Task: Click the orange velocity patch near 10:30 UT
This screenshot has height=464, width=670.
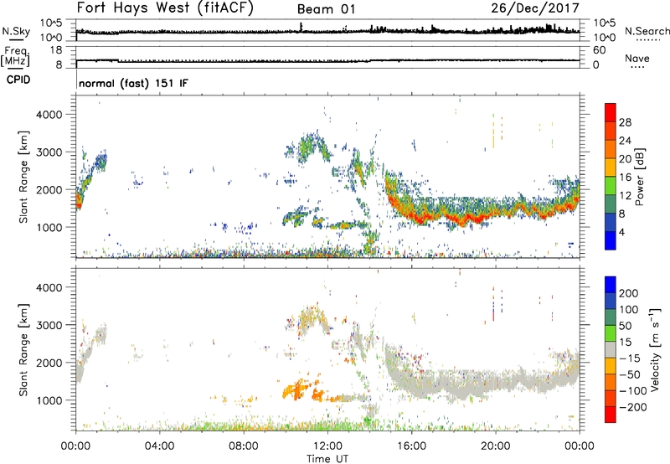Action: pos(297,389)
